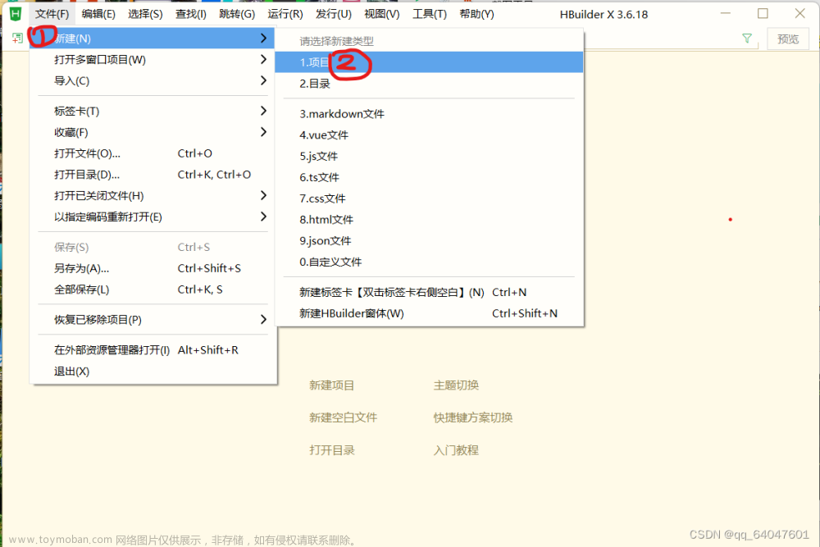Close the HBuilder X window
The width and height of the screenshot is (820, 547).
click(x=800, y=14)
